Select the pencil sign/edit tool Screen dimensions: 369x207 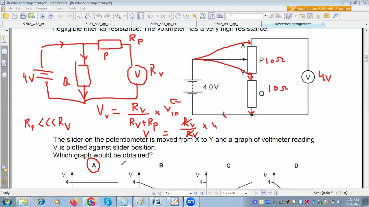(x=289, y=16)
